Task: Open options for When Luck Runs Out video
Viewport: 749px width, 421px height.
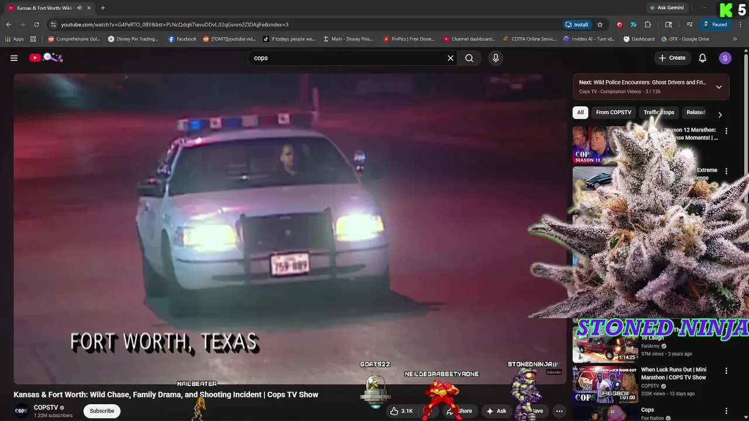Action: pyautogui.click(x=726, y=371)
